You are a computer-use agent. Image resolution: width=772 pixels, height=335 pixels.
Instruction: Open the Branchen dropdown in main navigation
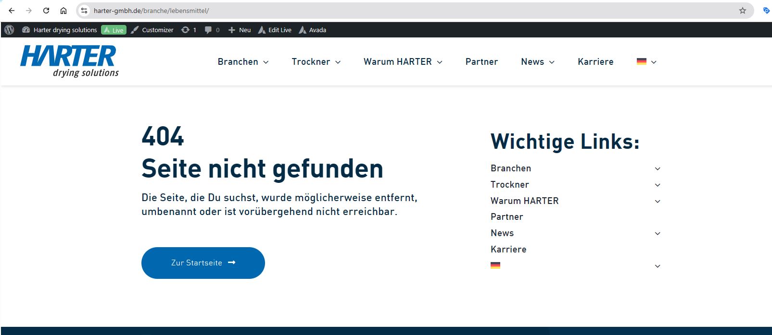[243, 62]
